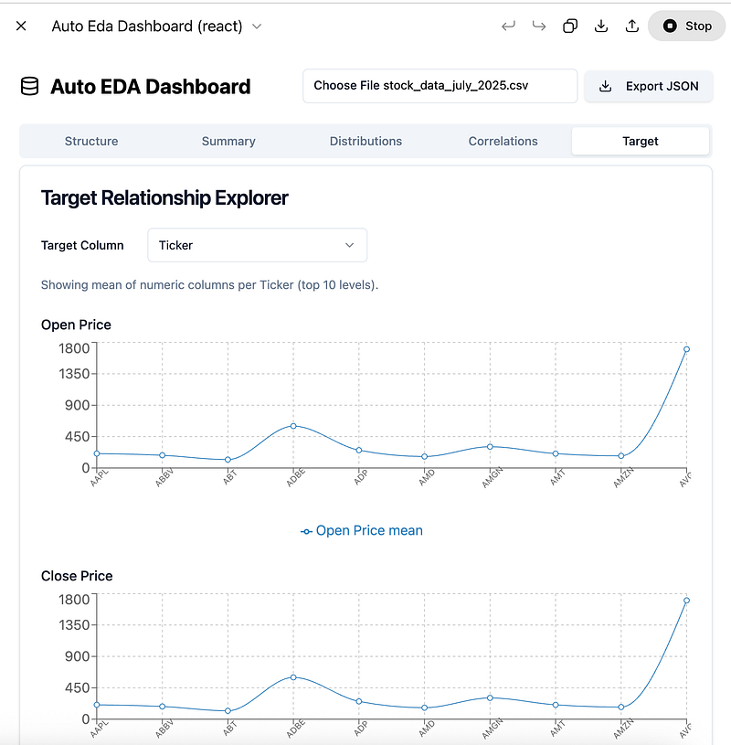Image resolution: width=731 pixels, height=745 pixels.
Task: Click the 'Target Relationship Explorer' heading
Action: (x=164, y=198)
